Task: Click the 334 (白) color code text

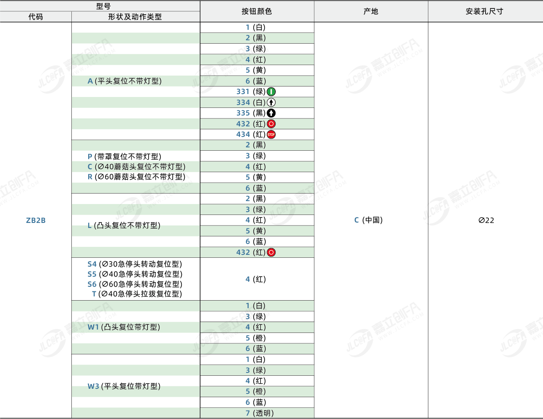Action: point(251,102)
